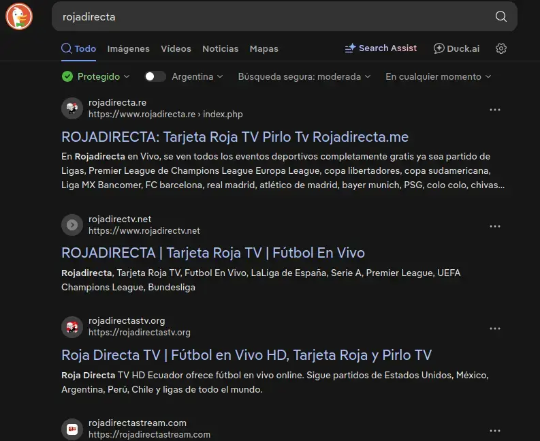Viewport: 540px width, 441px height.
Task: Click the rojadirecta.re site favicon
Action: point(72,108)
